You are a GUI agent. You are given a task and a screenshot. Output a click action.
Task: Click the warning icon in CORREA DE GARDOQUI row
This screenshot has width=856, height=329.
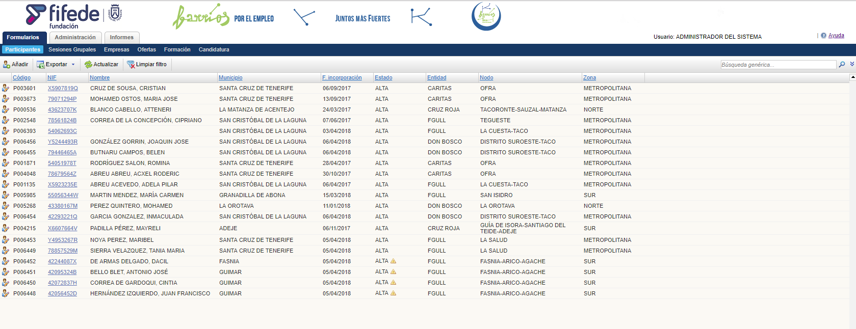click(393, 282)
